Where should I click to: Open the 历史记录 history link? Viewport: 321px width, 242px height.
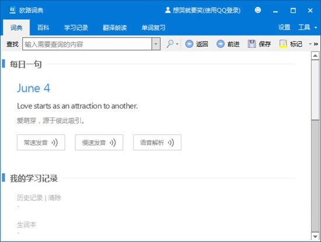coord(30,198)
